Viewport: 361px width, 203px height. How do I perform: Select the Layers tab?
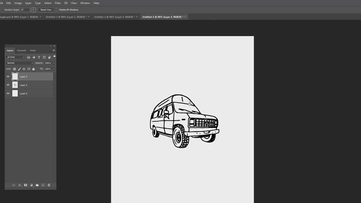[10, 50]
